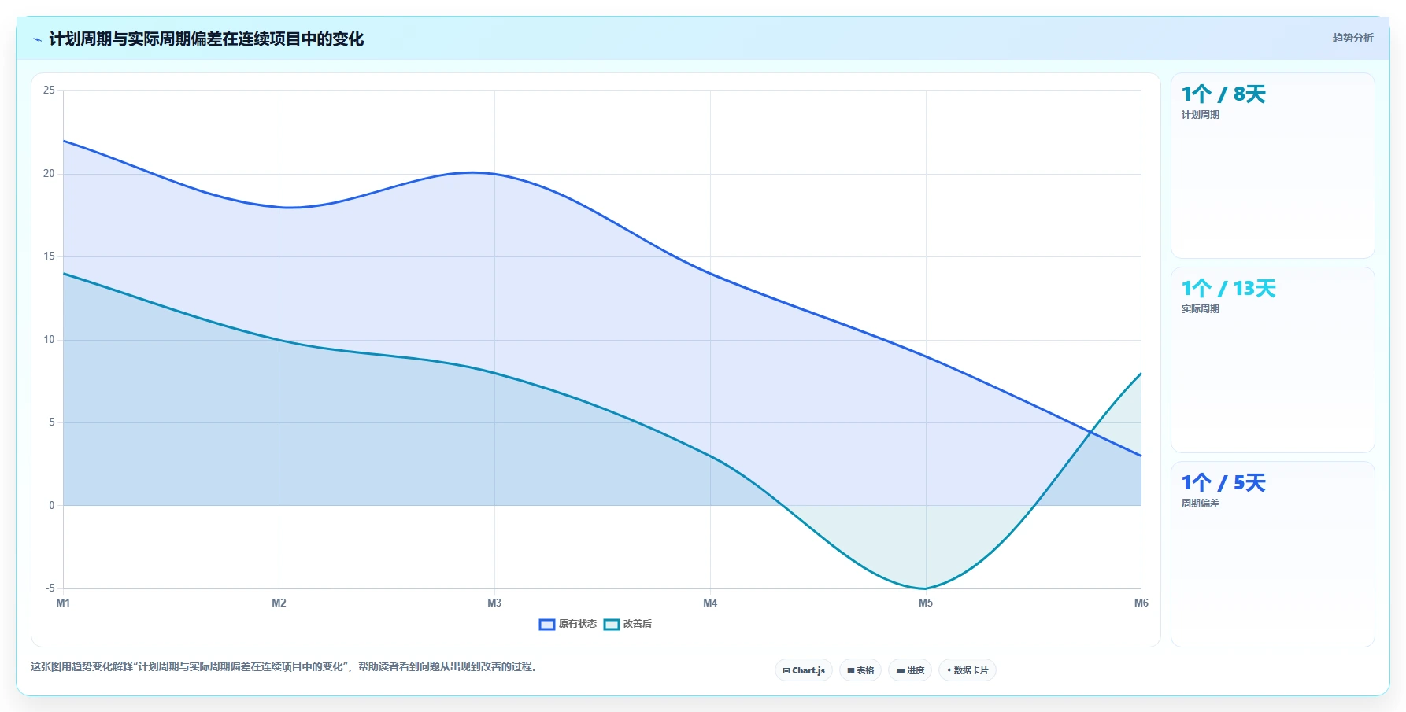
Task: Click the M2 x-axis label
Action: click(279, 603)
